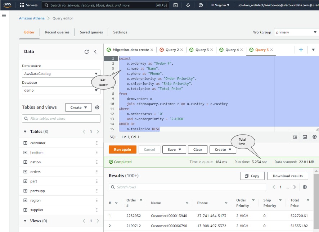Focus the Filter tables and views field
319x232 pixels.
click(61, 119)
